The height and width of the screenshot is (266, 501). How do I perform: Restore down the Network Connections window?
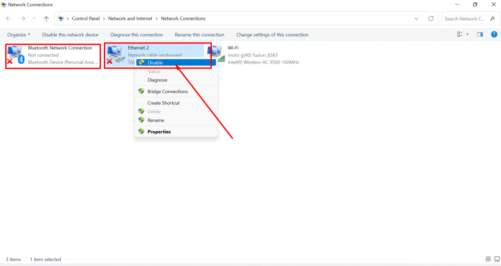pos(475,4)
